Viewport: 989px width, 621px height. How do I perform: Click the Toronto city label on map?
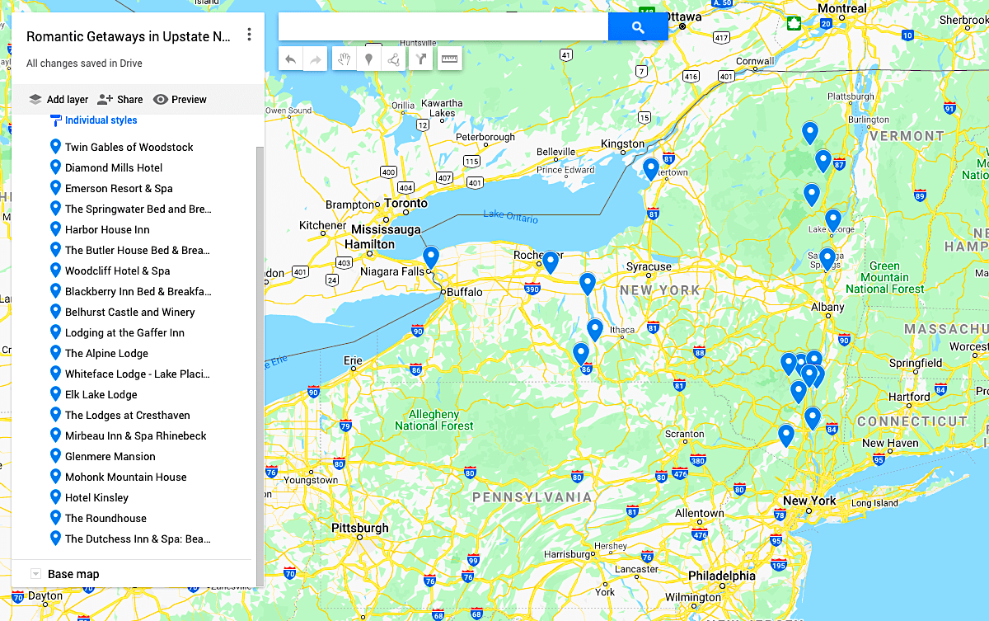coord(405,203)
